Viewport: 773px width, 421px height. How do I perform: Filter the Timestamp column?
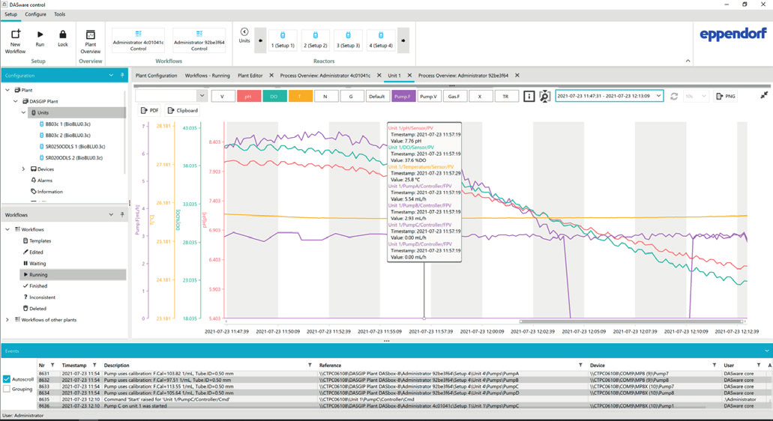[x=94, y=366]
